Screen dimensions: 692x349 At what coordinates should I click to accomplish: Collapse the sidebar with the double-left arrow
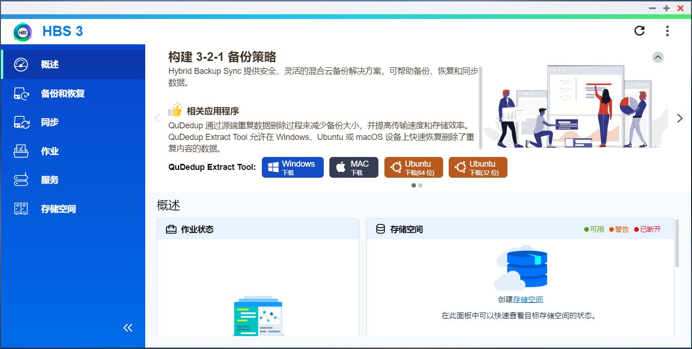127,328
